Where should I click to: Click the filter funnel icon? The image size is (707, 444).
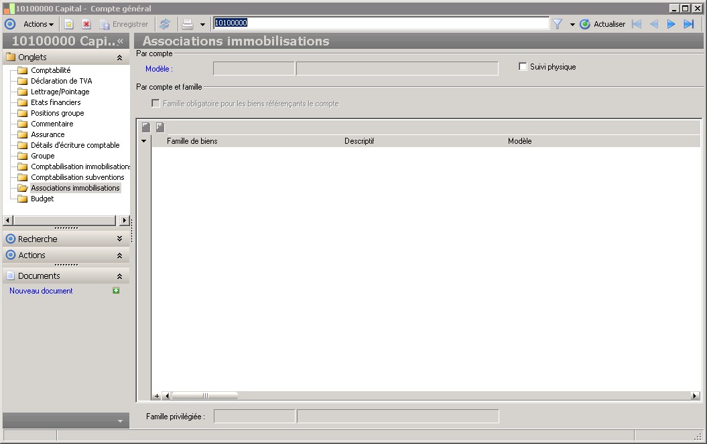pos(558,24)
